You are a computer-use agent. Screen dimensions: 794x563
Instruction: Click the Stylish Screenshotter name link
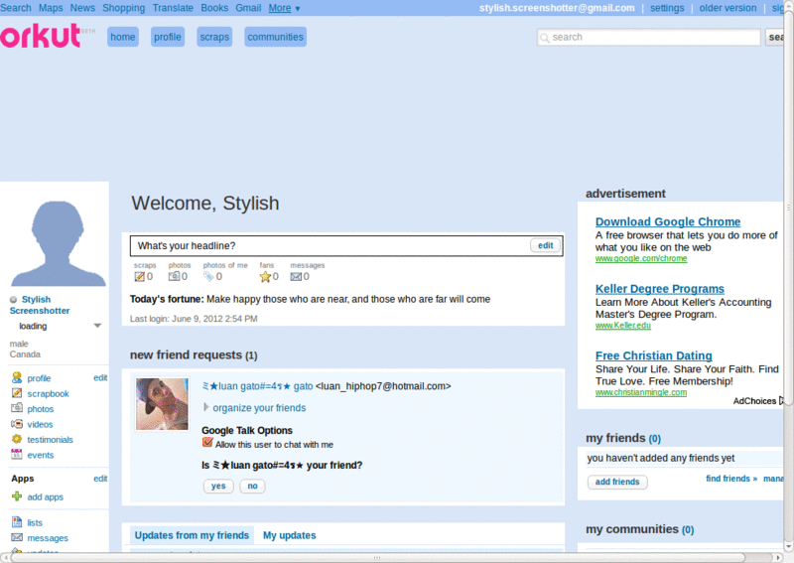pyautogui.click(x=40, y=305)
